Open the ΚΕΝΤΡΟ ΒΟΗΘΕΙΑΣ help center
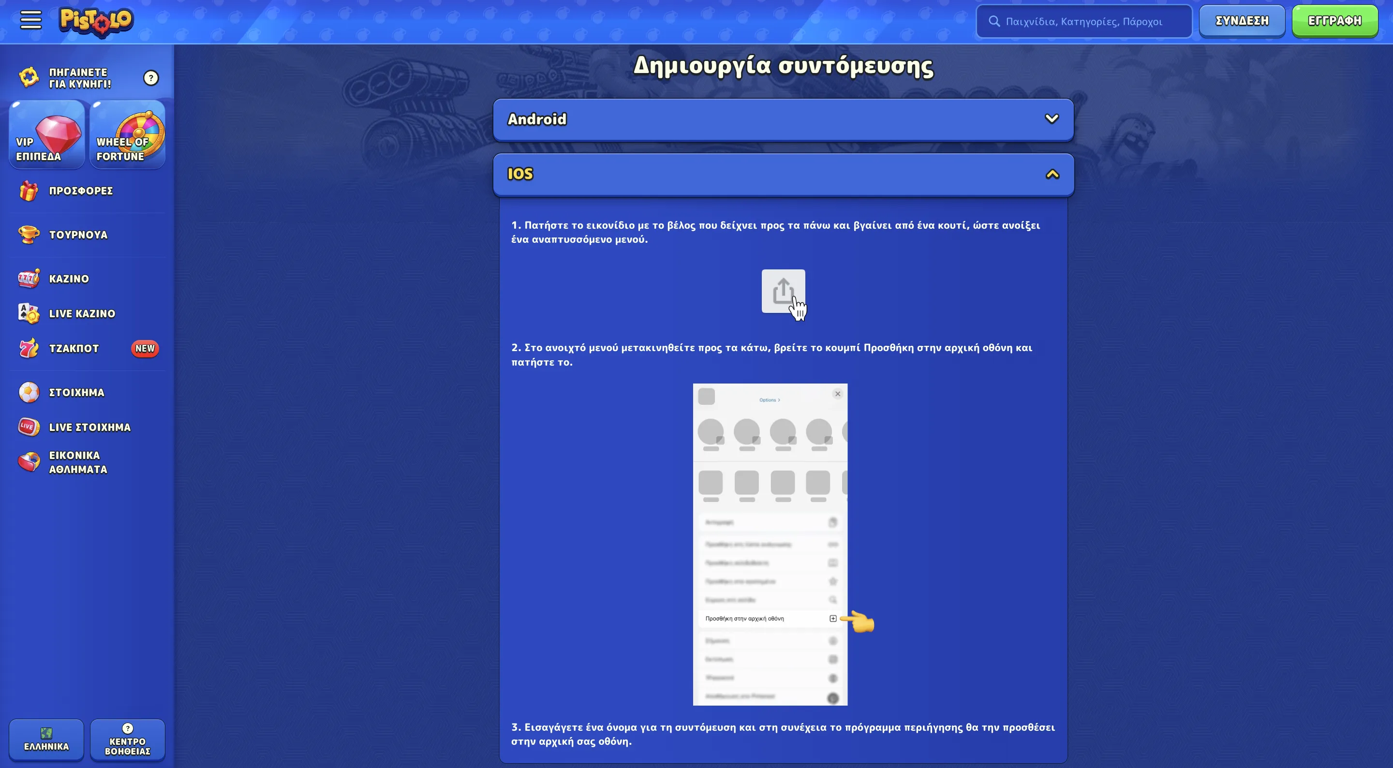1393x768 pixels. [x=127, y=739]
